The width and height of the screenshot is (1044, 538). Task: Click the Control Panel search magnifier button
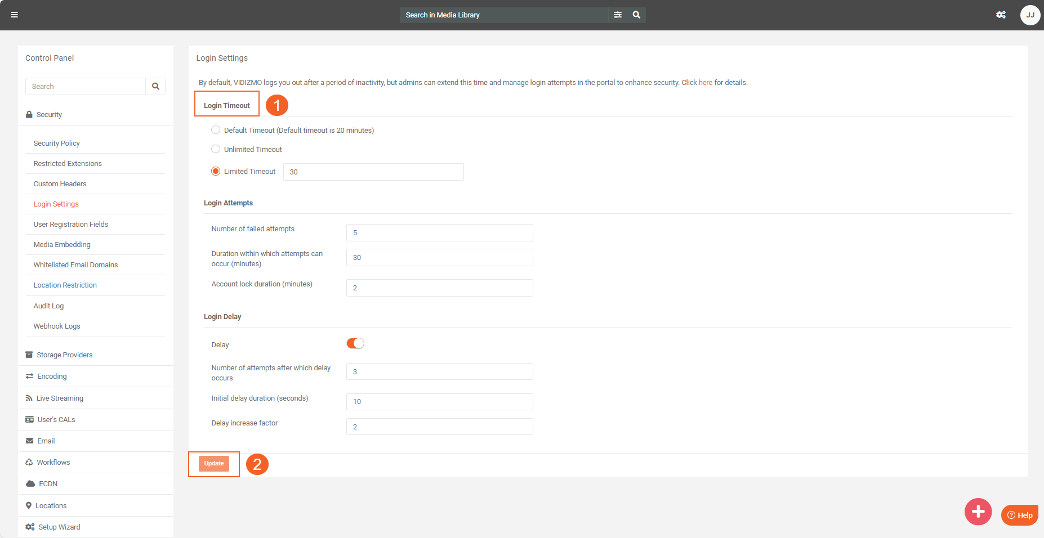tap(155, 87)
